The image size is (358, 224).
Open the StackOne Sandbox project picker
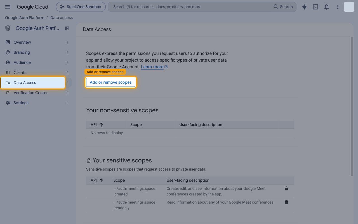(x=81, y=7)
